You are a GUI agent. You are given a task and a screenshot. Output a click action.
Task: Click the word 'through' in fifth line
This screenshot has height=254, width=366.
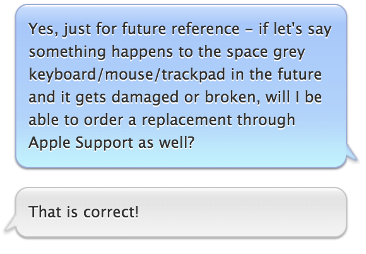[266, 121]
